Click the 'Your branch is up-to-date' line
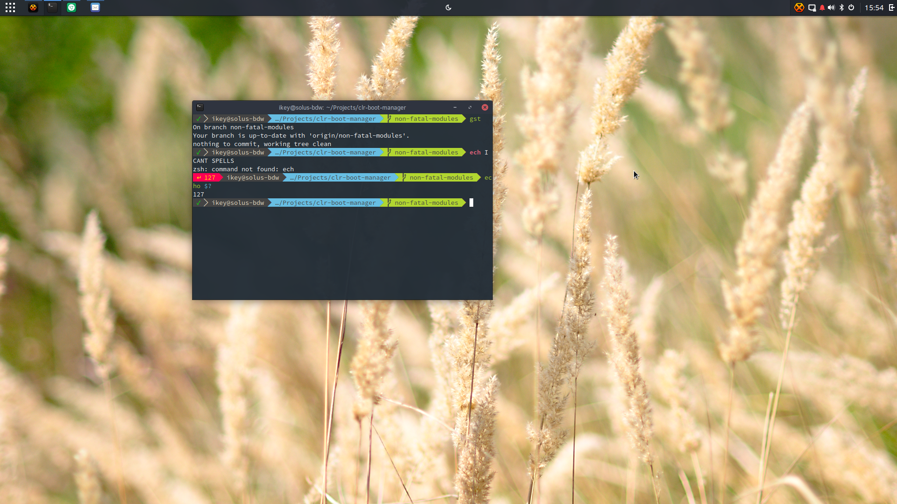 coord(301,135)
